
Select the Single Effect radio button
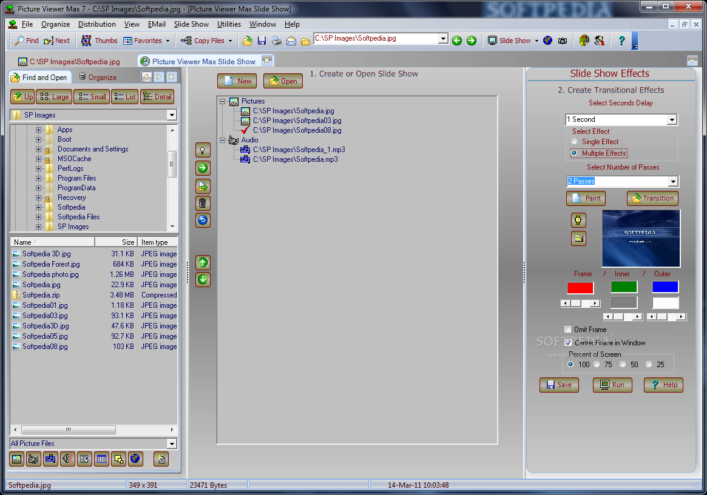574,142
